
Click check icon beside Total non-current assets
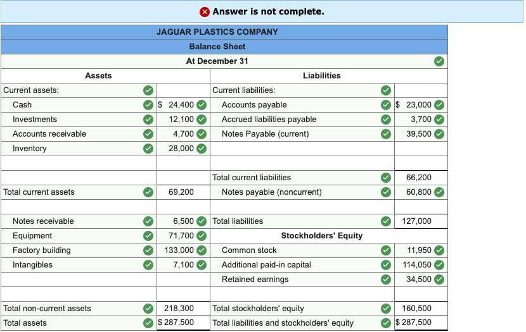point(148,308)
